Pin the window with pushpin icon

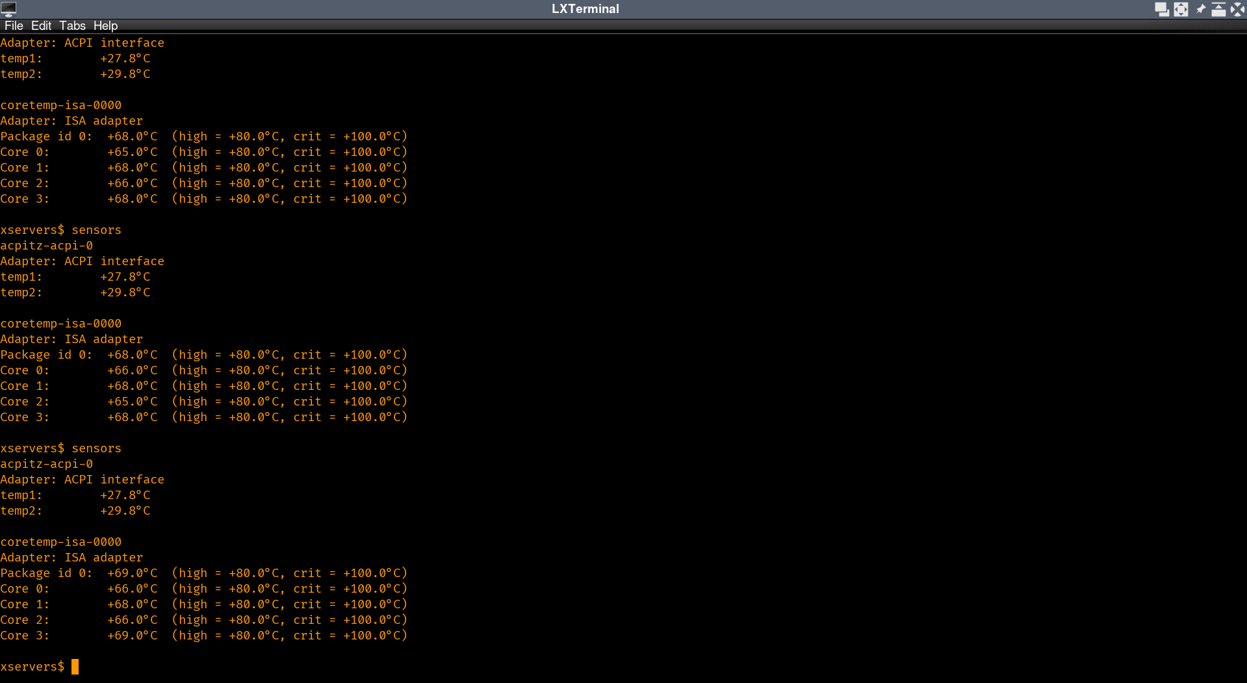[1200, 9]
